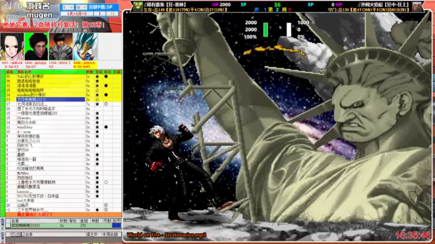Select the blue-haired Vegeta portrait labeled 5046
The height and width of the screenshot is (244, 435).
pyautogui.click(x=85, y=47)
